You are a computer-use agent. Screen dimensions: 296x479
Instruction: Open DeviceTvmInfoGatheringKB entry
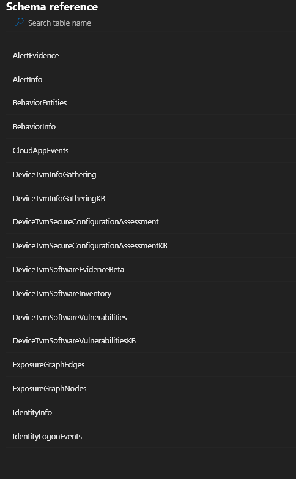151,198
